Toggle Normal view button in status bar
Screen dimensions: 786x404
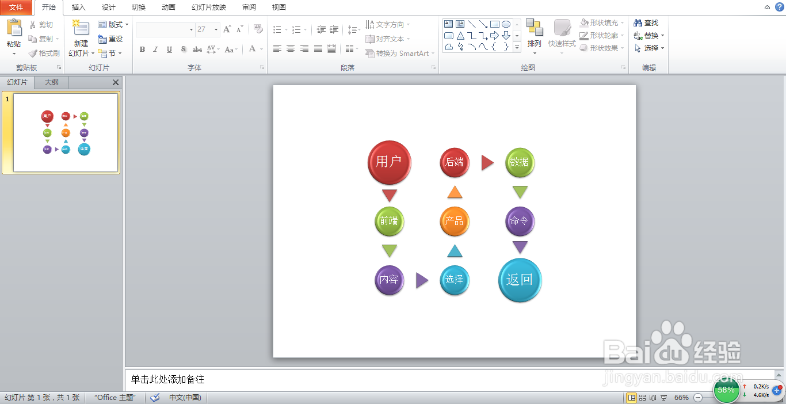[632, 398]
